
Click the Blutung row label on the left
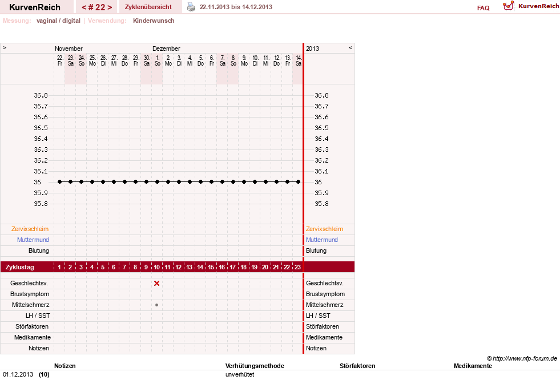39,250
